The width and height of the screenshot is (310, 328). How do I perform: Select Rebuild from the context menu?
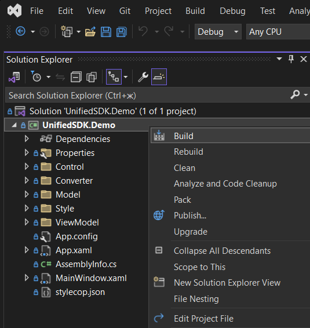coord(188,152)
